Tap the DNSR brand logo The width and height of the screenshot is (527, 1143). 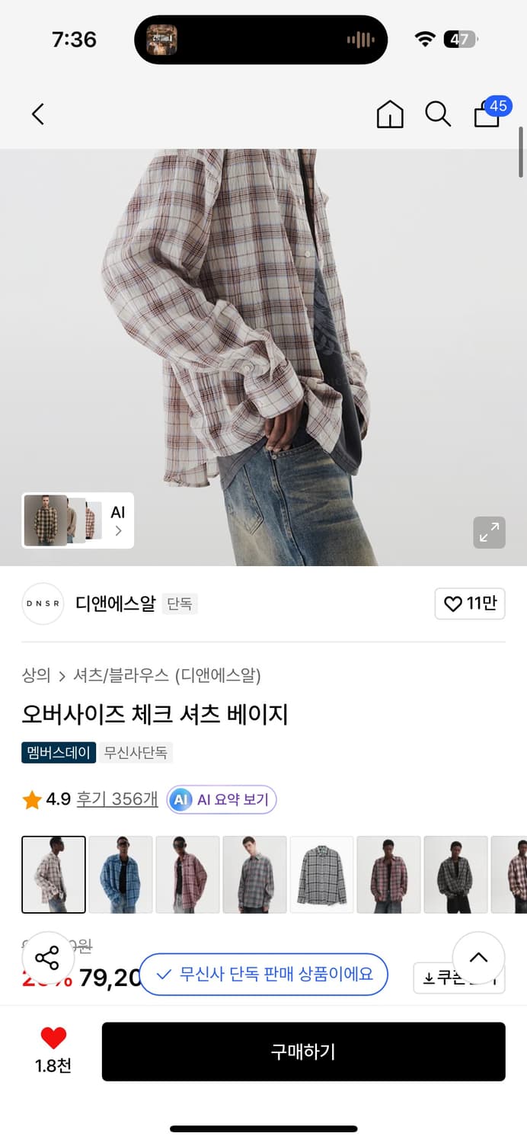(x=43, y=604)
